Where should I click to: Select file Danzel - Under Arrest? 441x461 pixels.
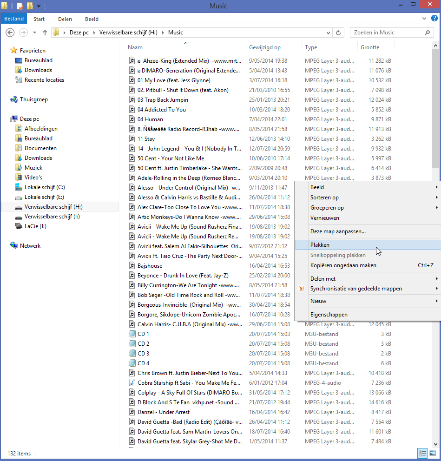tap(164, 412)
